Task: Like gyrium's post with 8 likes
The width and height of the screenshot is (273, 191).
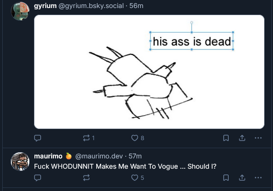Action: (x=135, y=138)
